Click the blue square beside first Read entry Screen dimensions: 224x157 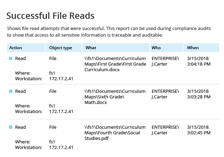[11, 58]
